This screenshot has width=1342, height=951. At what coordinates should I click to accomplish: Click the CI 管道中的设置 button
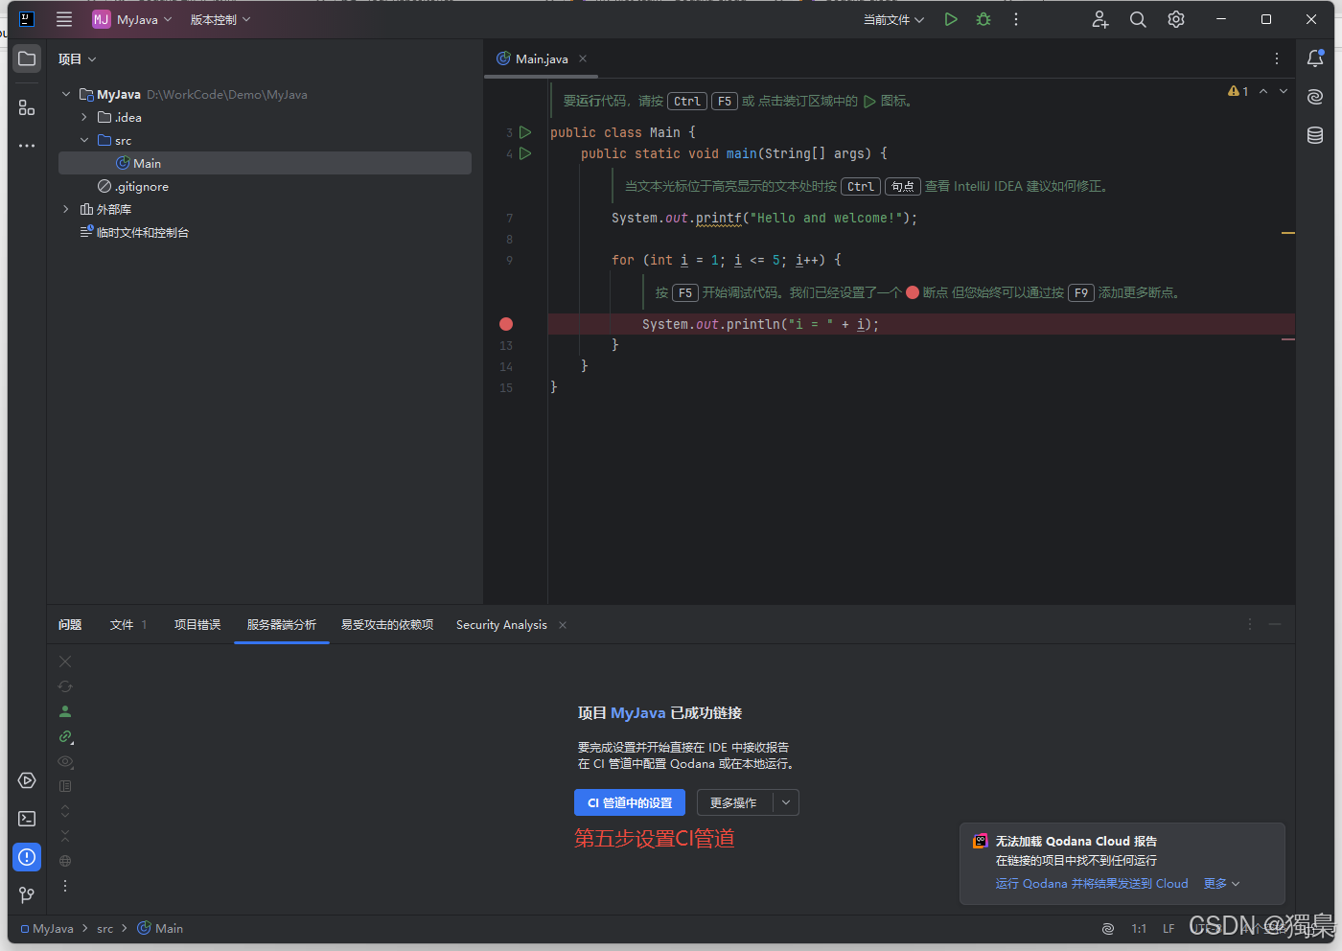pyautogui.click(x=629, y=802)
